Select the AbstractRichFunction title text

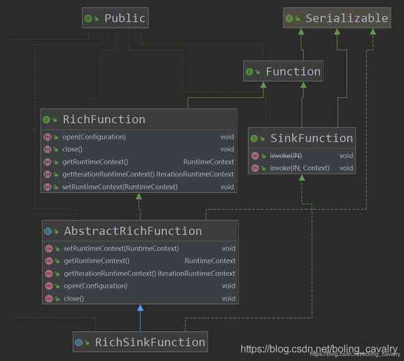coord(133,231)
